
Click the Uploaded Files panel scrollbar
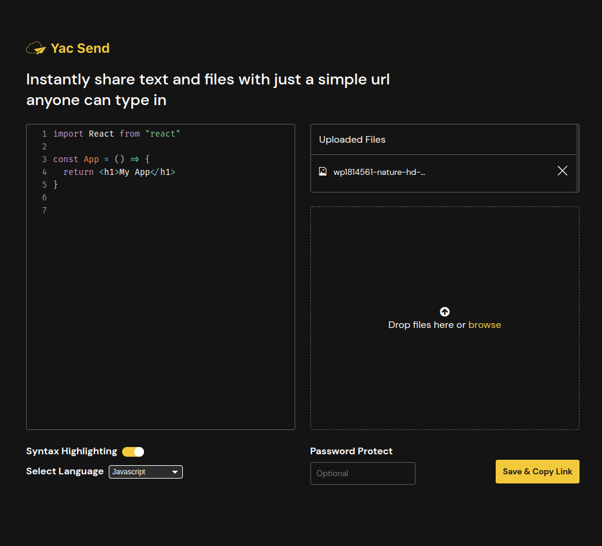click(577, 158)
